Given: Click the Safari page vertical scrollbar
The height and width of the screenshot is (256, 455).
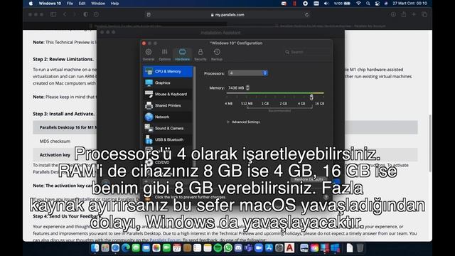Looking at the screenshot, I should tap(429, 143).
